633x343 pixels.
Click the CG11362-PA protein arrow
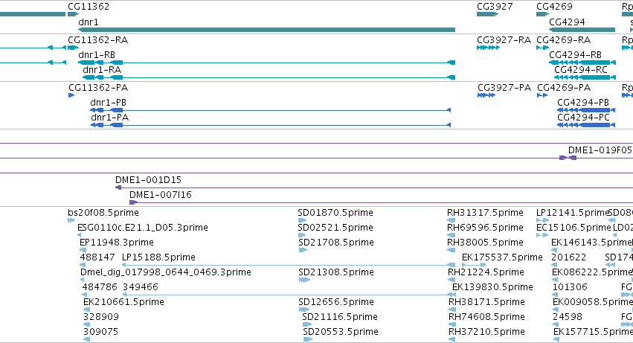71,95
